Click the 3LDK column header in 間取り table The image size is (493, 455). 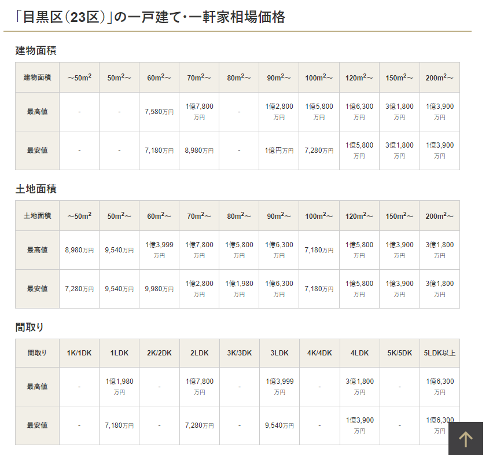click(279, 353)
